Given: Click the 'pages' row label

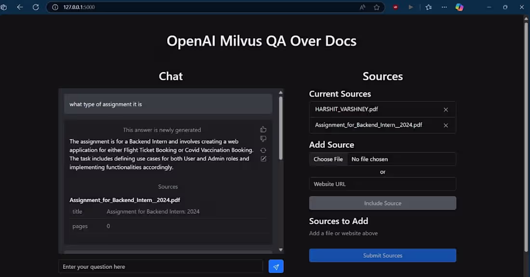Looking at the screenshot, I should [80, 226].
